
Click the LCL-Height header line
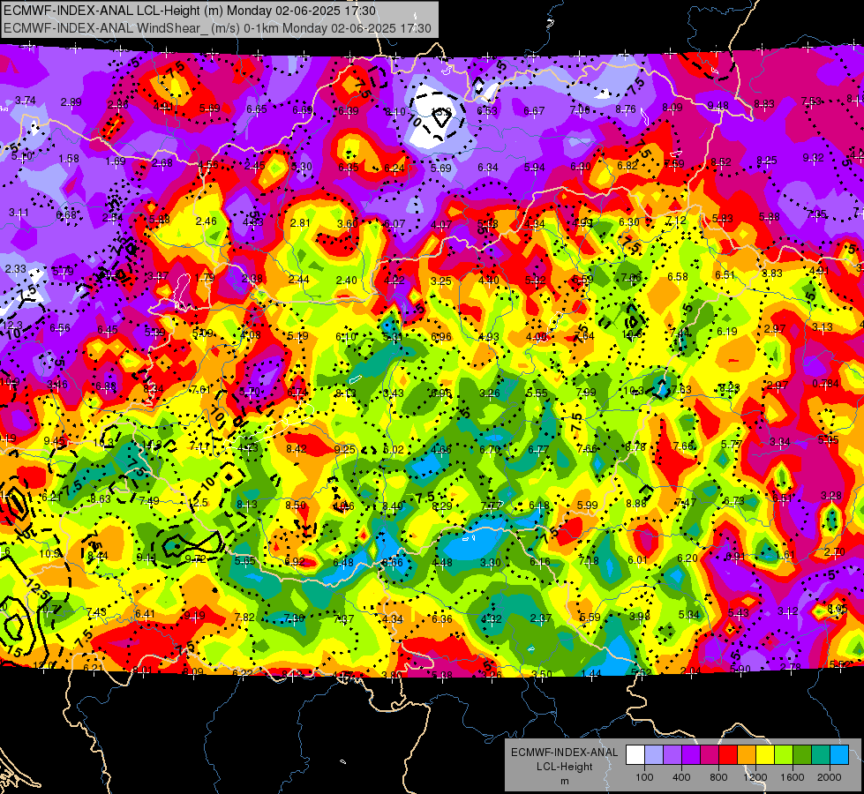(x=190, y=11)
